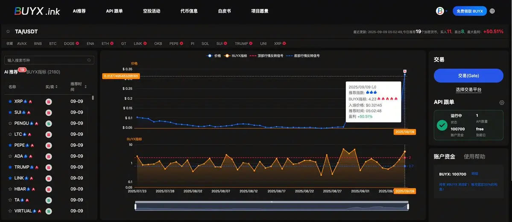This screenshot has width=512, height=222.
Task: Click the XRP favorite's red badge icon
Action: (284, 43)
